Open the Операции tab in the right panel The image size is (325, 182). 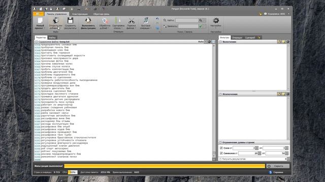(237, 37)
